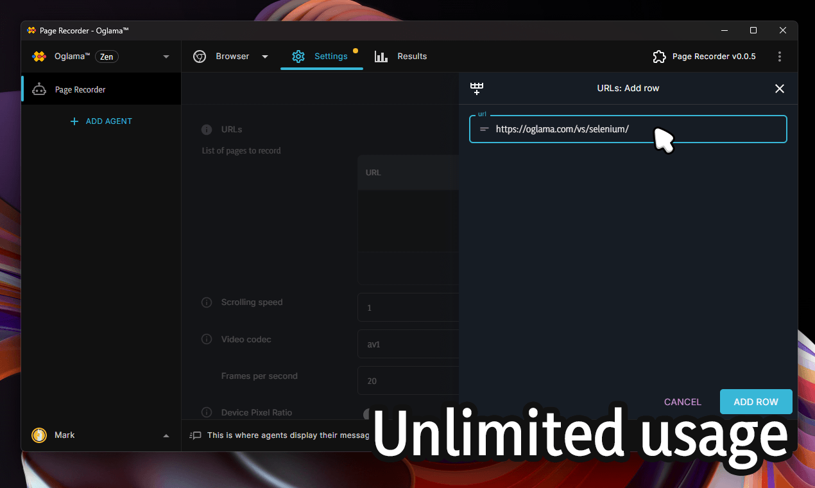815x488 pixels.
Task: Select the Page Recorder robot icon
Action: tap(39, 89)
